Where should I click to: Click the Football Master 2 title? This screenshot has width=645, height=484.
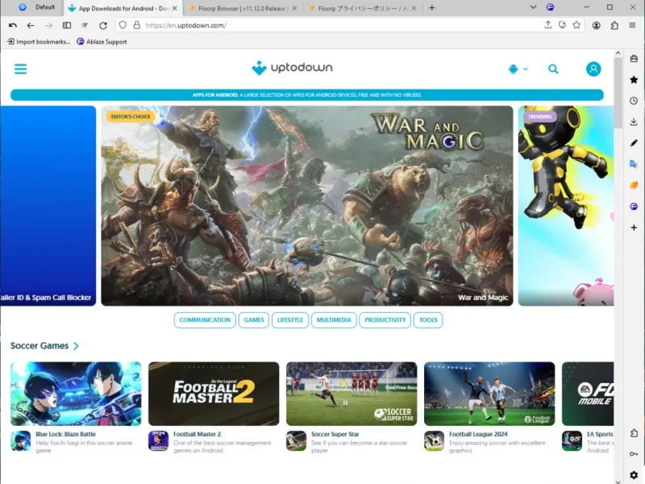point(197,434)
